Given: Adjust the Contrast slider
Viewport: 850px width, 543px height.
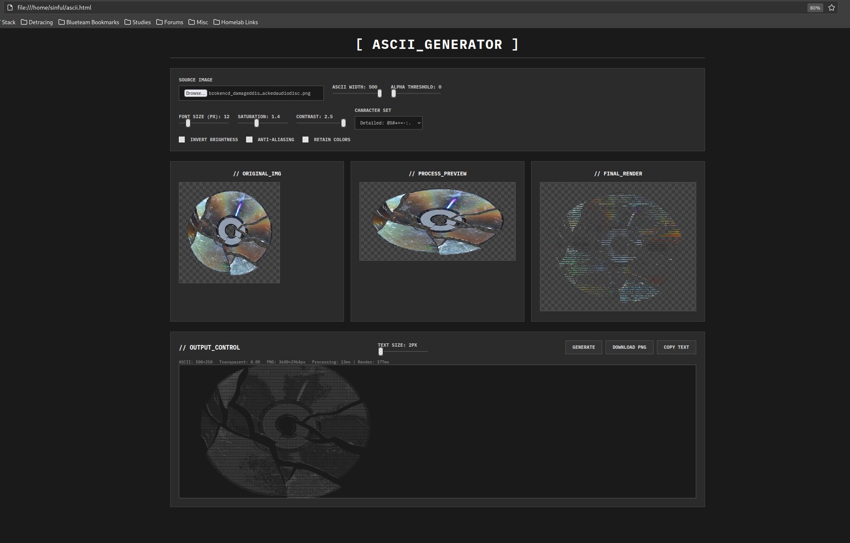Looking at the screenshot, I should (x=321, y=123).
